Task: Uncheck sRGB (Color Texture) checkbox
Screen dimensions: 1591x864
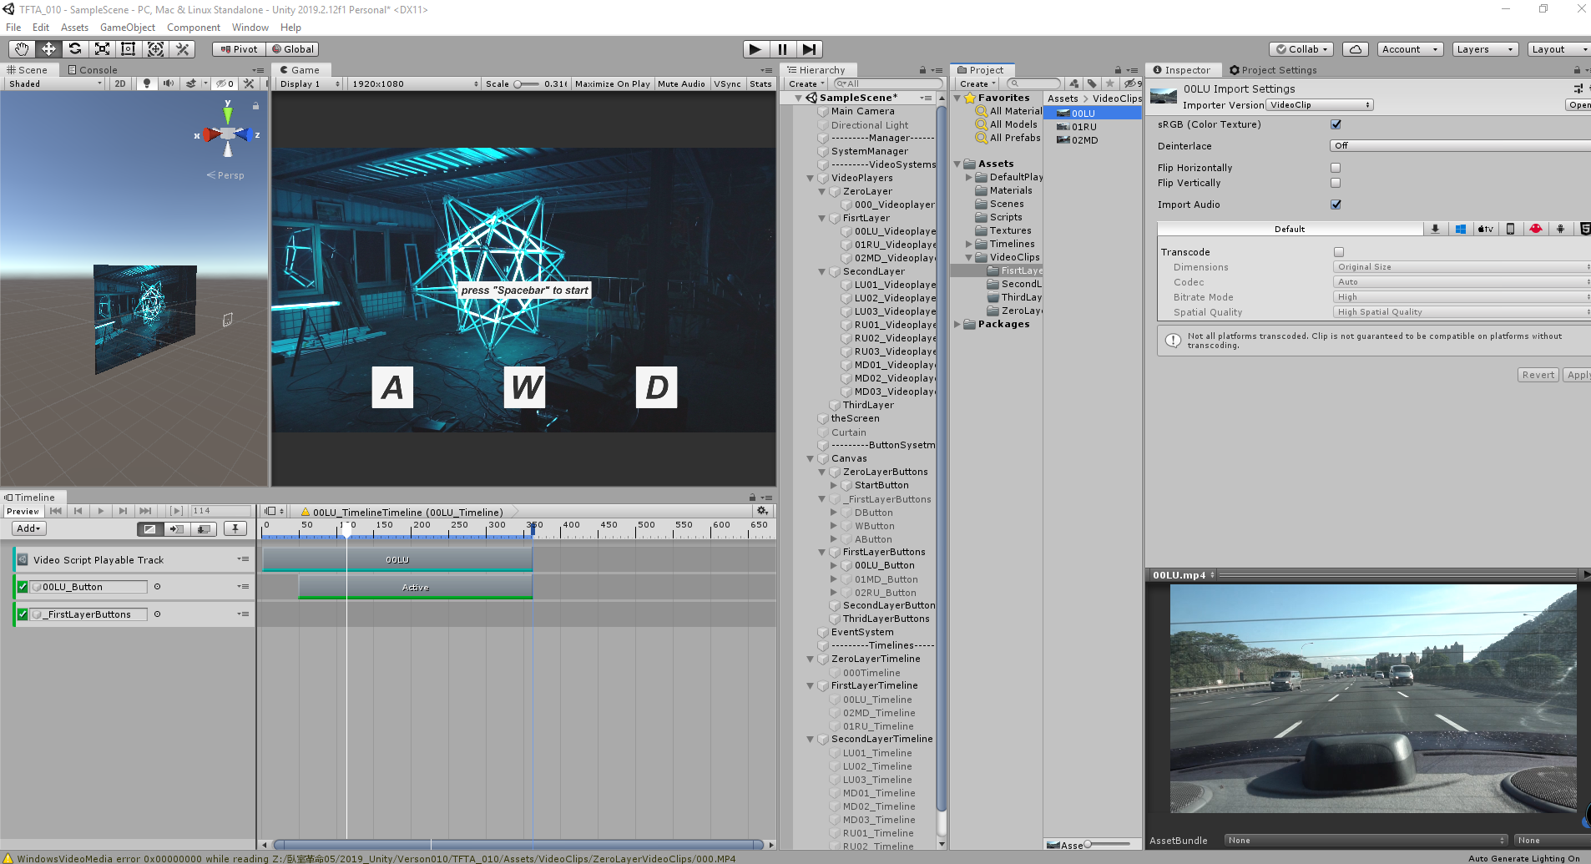Action: (1336, 124)
